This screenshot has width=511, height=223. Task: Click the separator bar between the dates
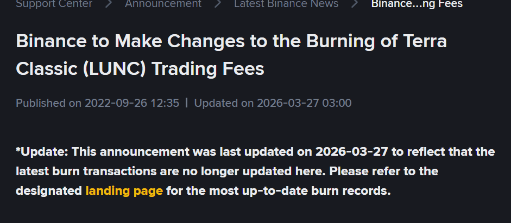(x=186, y=103)
